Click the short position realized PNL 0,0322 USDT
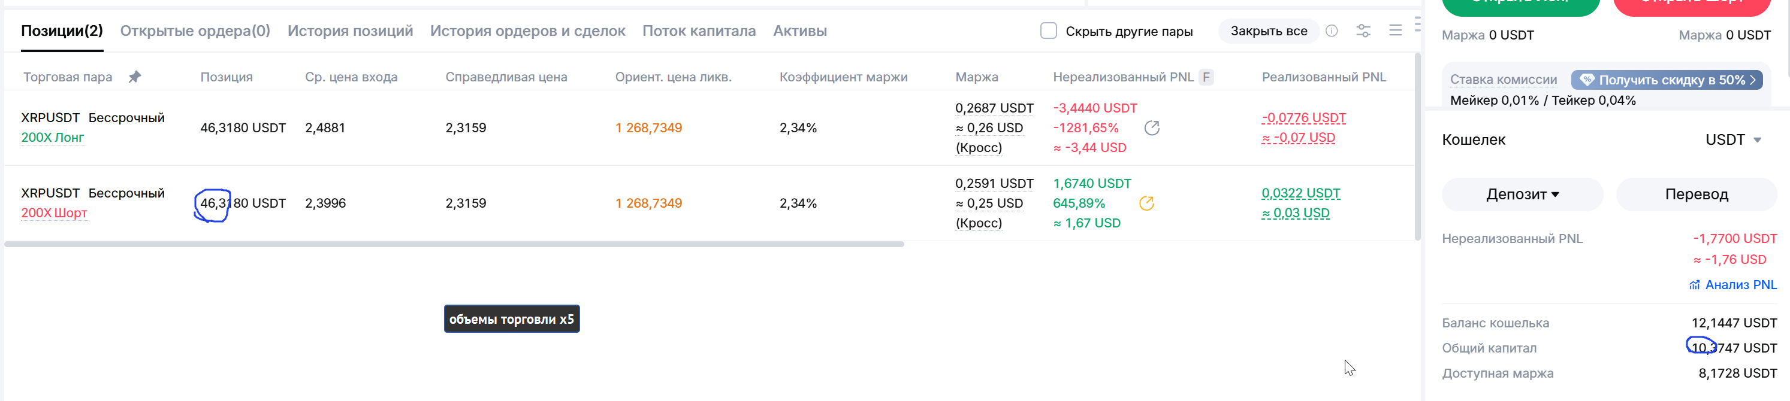The height and width of the screenshot is (401, 1790). click(1300, 193)
